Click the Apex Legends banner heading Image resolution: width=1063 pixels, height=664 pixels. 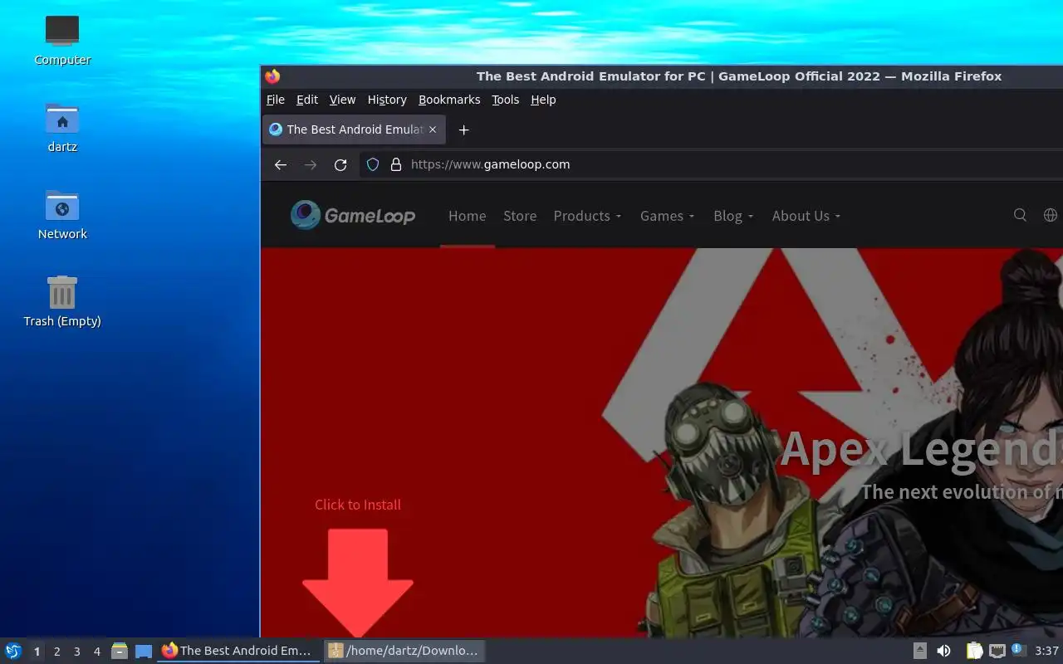click(x=922, y=449)
